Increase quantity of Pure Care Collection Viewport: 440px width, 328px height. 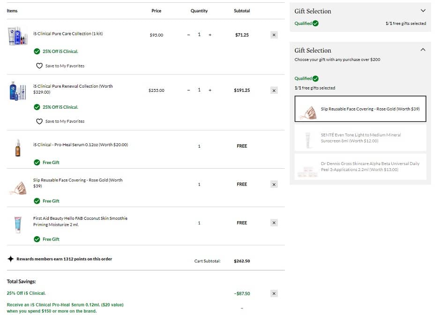click(x=210, y=35)
